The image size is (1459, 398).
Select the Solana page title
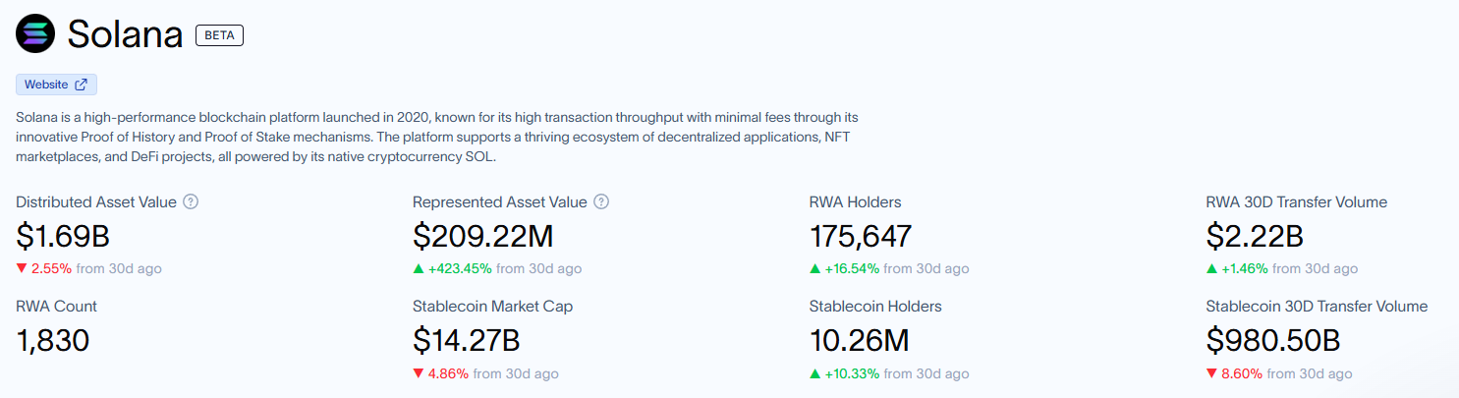[x=125, y=35]
